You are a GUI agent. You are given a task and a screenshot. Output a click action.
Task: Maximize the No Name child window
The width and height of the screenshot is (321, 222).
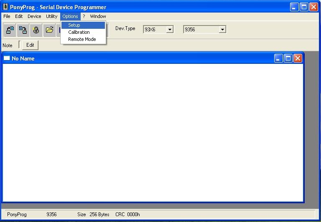pyautogui.click(x=288, y=58)
